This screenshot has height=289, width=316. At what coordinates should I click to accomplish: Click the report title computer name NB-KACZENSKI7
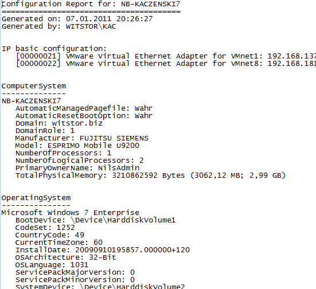click(150, 4)
